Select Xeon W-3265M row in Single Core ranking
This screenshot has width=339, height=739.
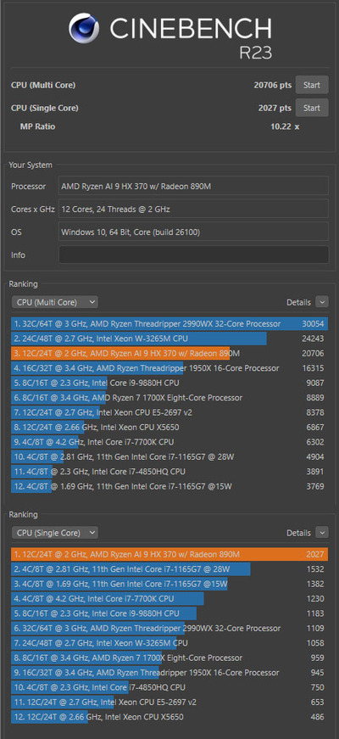(x=169, y=643)
